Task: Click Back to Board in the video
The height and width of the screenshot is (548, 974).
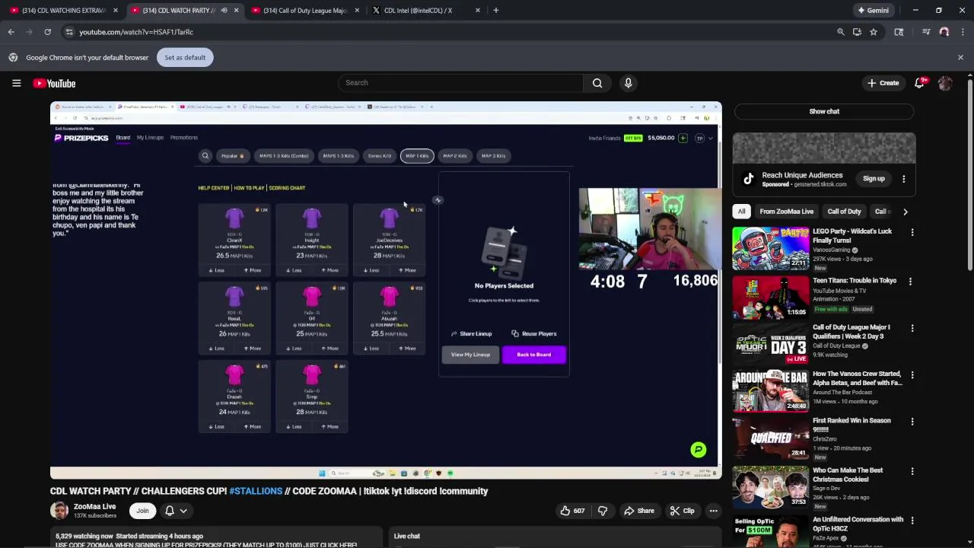Action: (x=533, y=355)
